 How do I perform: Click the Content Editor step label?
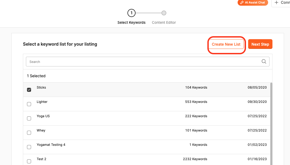pos(164,22)
